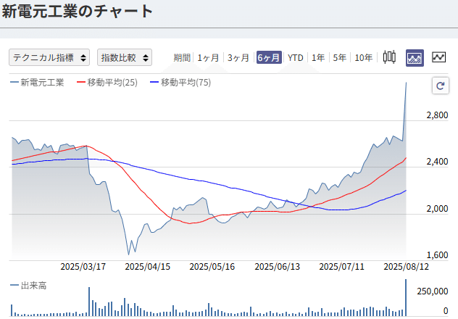Click the 2025/04/15 date label
Screen dimensions: 458x319
click(148, 266)
